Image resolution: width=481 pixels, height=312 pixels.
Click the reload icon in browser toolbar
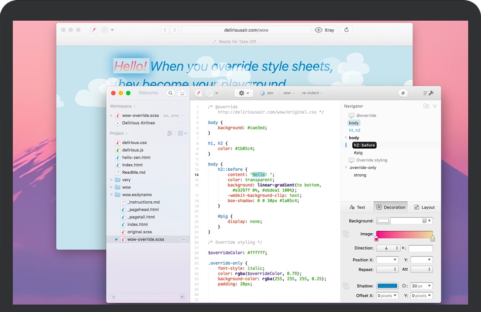(347, 30)
